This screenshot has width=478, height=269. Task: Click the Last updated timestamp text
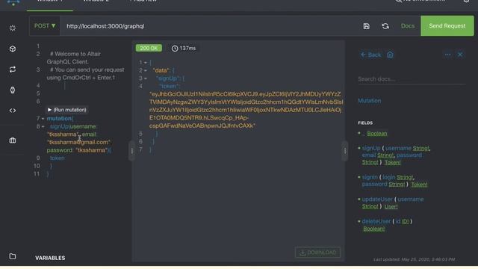pos(414,259)
